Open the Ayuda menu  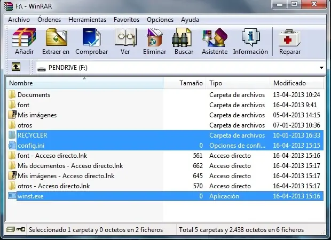tap(190, 20)
